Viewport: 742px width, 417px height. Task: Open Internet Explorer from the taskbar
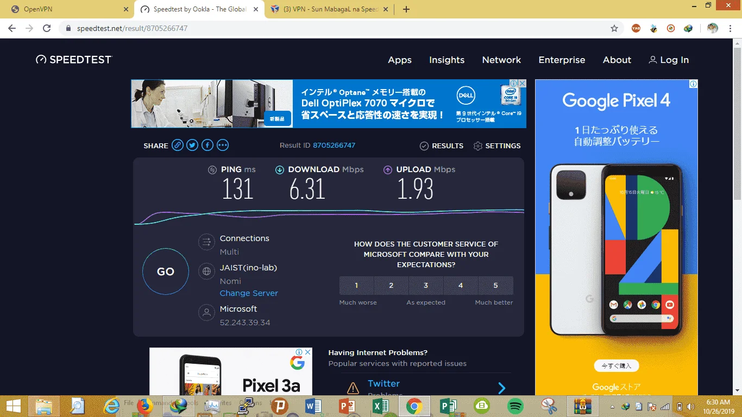click(112, 406)
